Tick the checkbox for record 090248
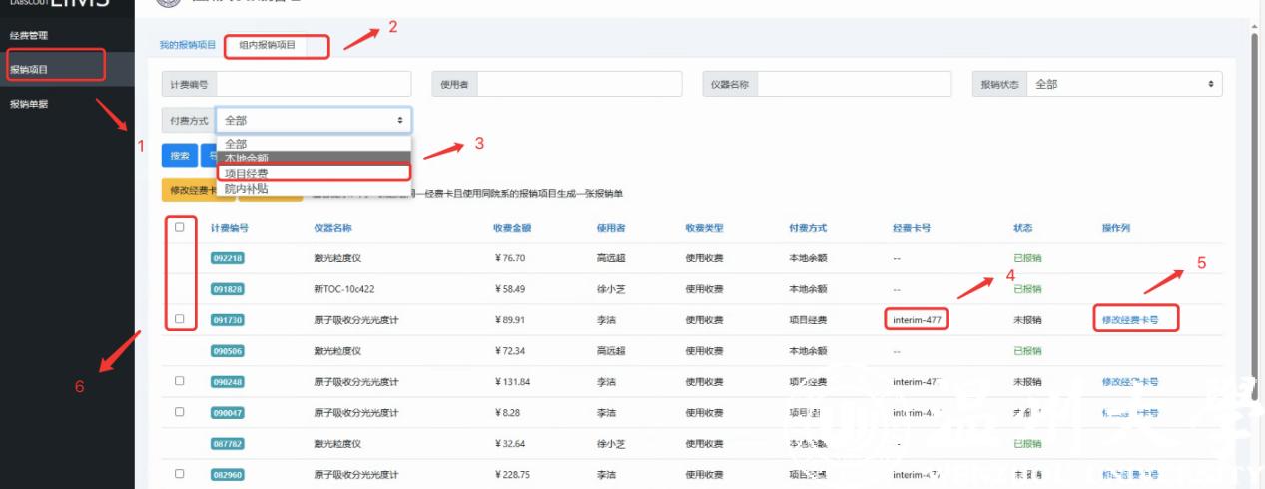This screenshot has width=1265, height=489. (x=180, y=381)
